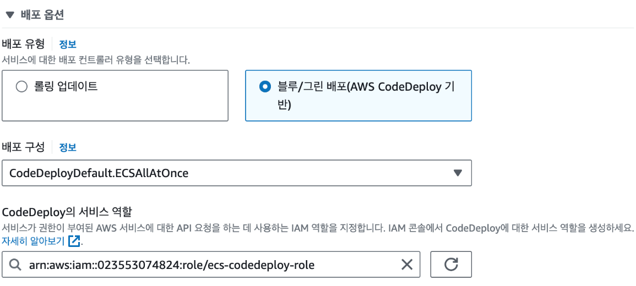Clear the selected IAM role with X
Screen dimensions: 636x286
point(406,265)
